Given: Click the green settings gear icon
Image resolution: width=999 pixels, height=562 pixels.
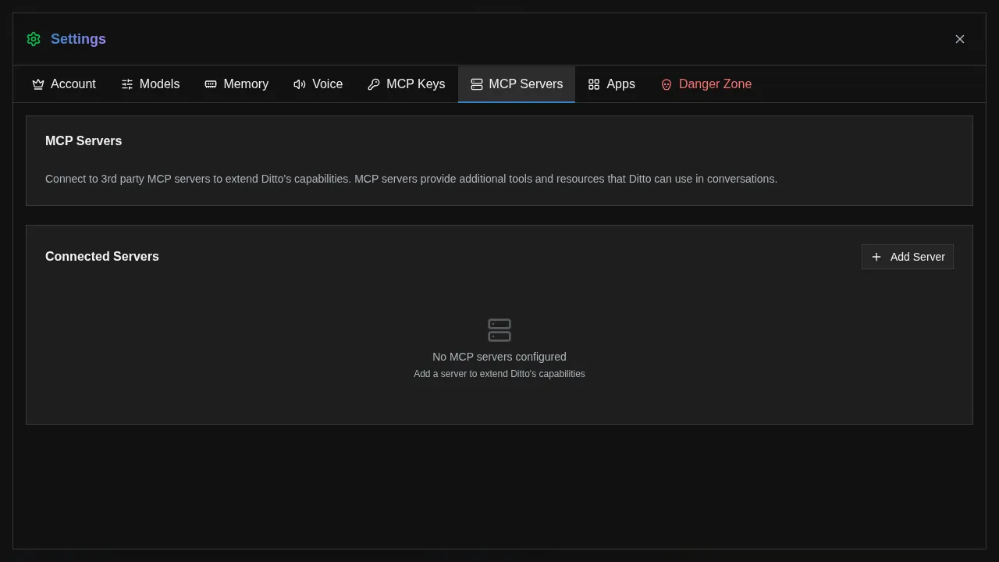Looking at the screenshot, I should [34, 39].
